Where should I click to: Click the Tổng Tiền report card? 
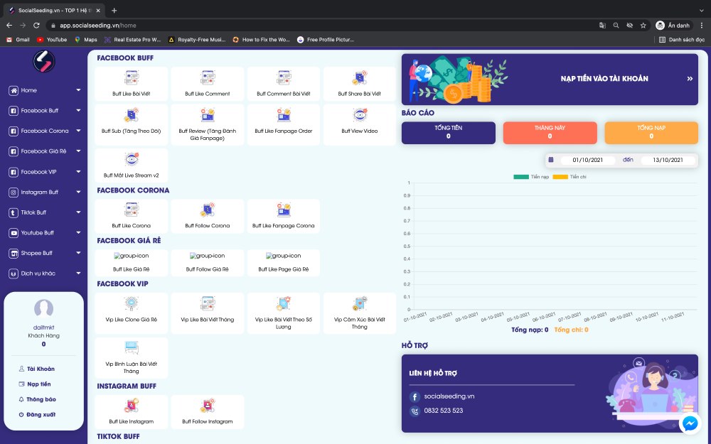448,132
